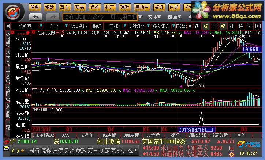Open the yellow gear settings icon
Image resolution: width=265 pixels, height=160 pixels.
(232, 154)
